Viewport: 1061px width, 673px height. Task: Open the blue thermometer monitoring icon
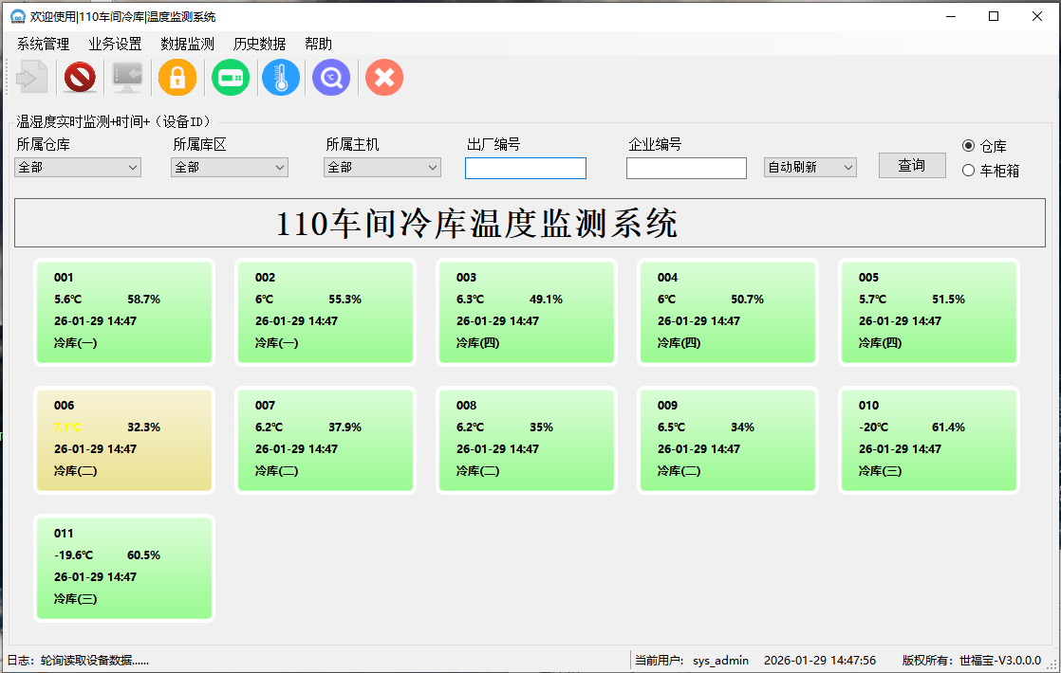click(281, 78)
